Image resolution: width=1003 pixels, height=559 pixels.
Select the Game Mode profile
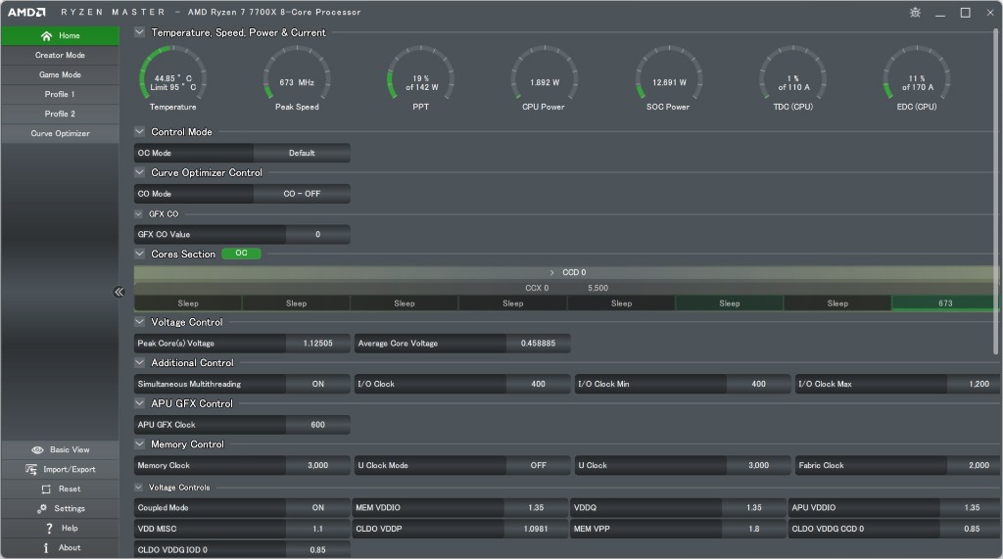(x=60, y=75)
